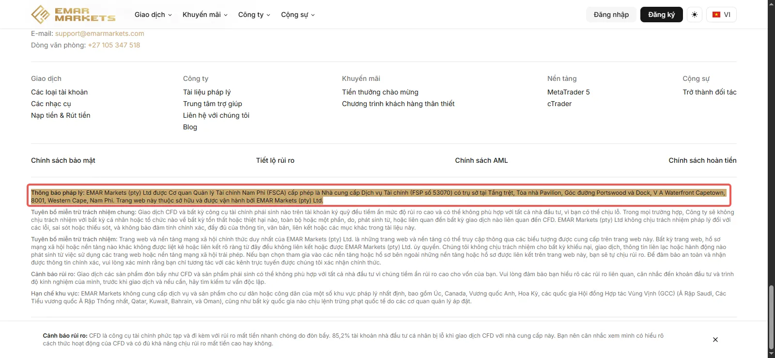Expand the Công ty menu
Viewport: 775px width, 358px height.
[x=254, y=15]
